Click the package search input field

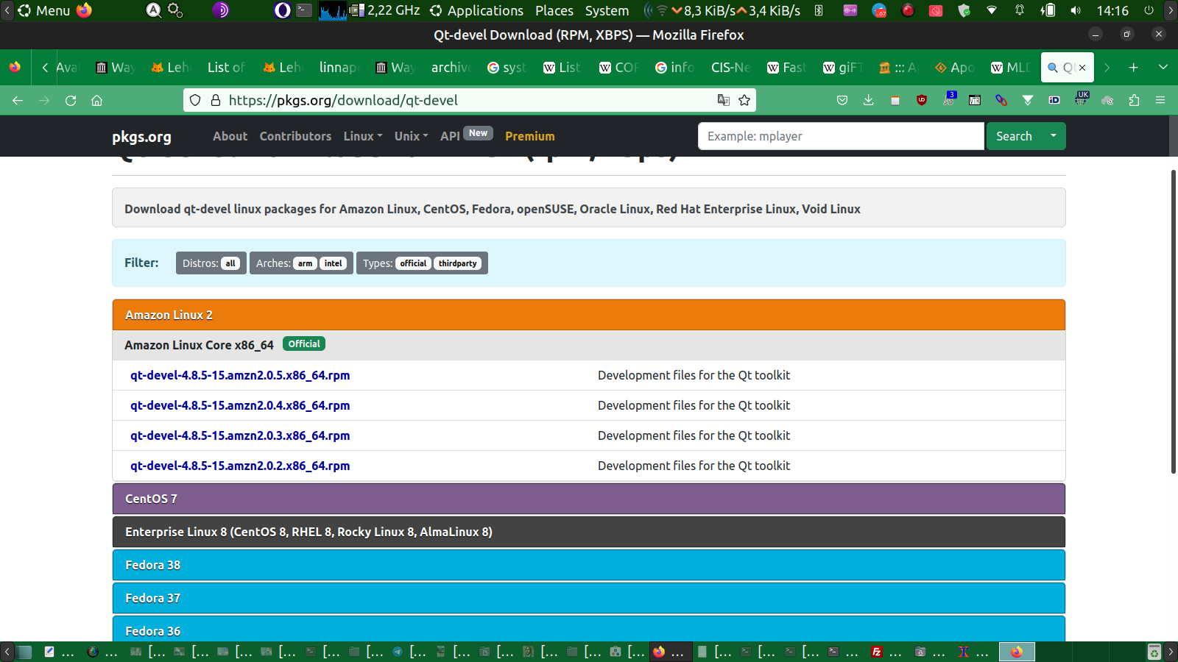coord(840,136)
